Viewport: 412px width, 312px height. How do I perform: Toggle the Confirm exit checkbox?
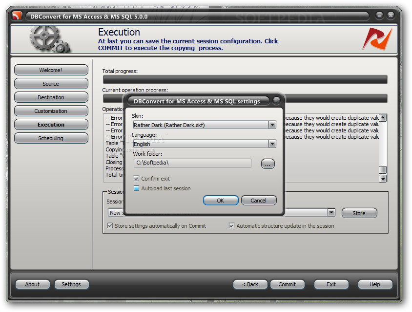136,179
